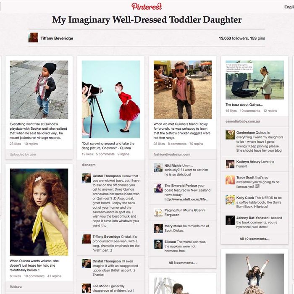The width and height of the screenshot is (294, 294).
Task: Click the Tiffany Beveridge name link
Action: coord(57,38)
